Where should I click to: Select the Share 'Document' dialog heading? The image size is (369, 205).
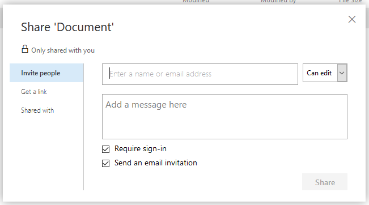pos(67,27)
